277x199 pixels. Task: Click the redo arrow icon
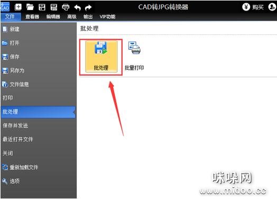[88, 7]
